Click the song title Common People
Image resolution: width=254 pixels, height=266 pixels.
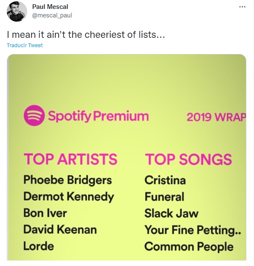(189, 246)
